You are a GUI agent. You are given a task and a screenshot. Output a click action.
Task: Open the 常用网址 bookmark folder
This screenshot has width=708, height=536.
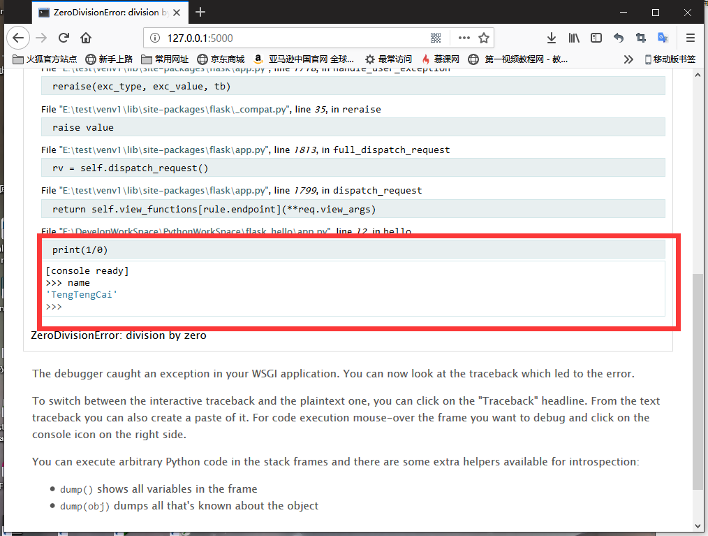pyautogui.click(x=165, y=59)
